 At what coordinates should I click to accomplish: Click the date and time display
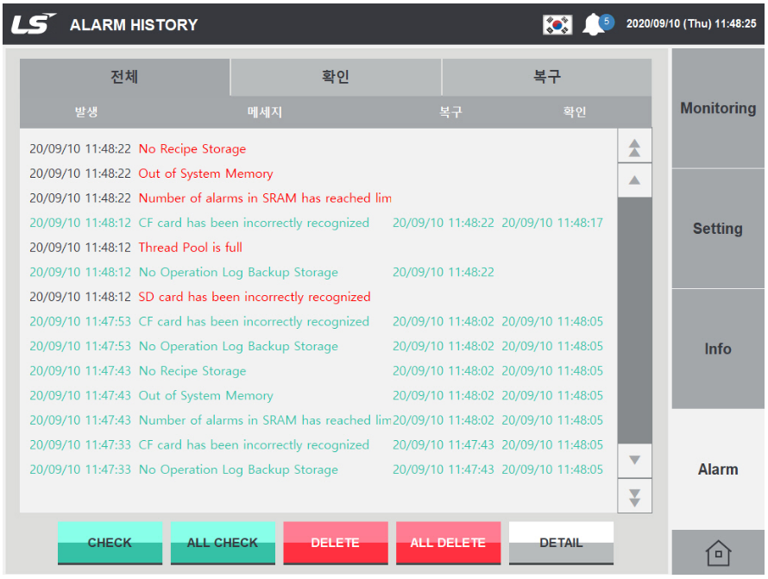click(691, 24)
